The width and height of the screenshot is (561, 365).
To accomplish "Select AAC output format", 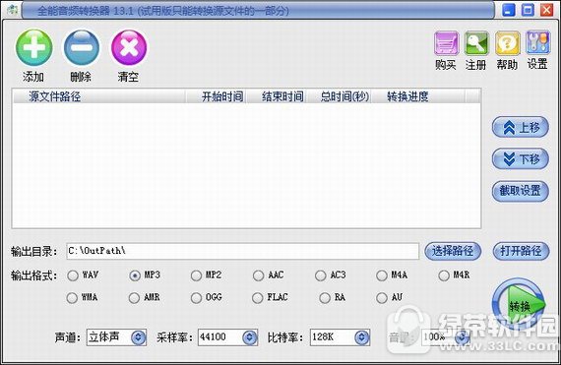I will pos(258,275).
